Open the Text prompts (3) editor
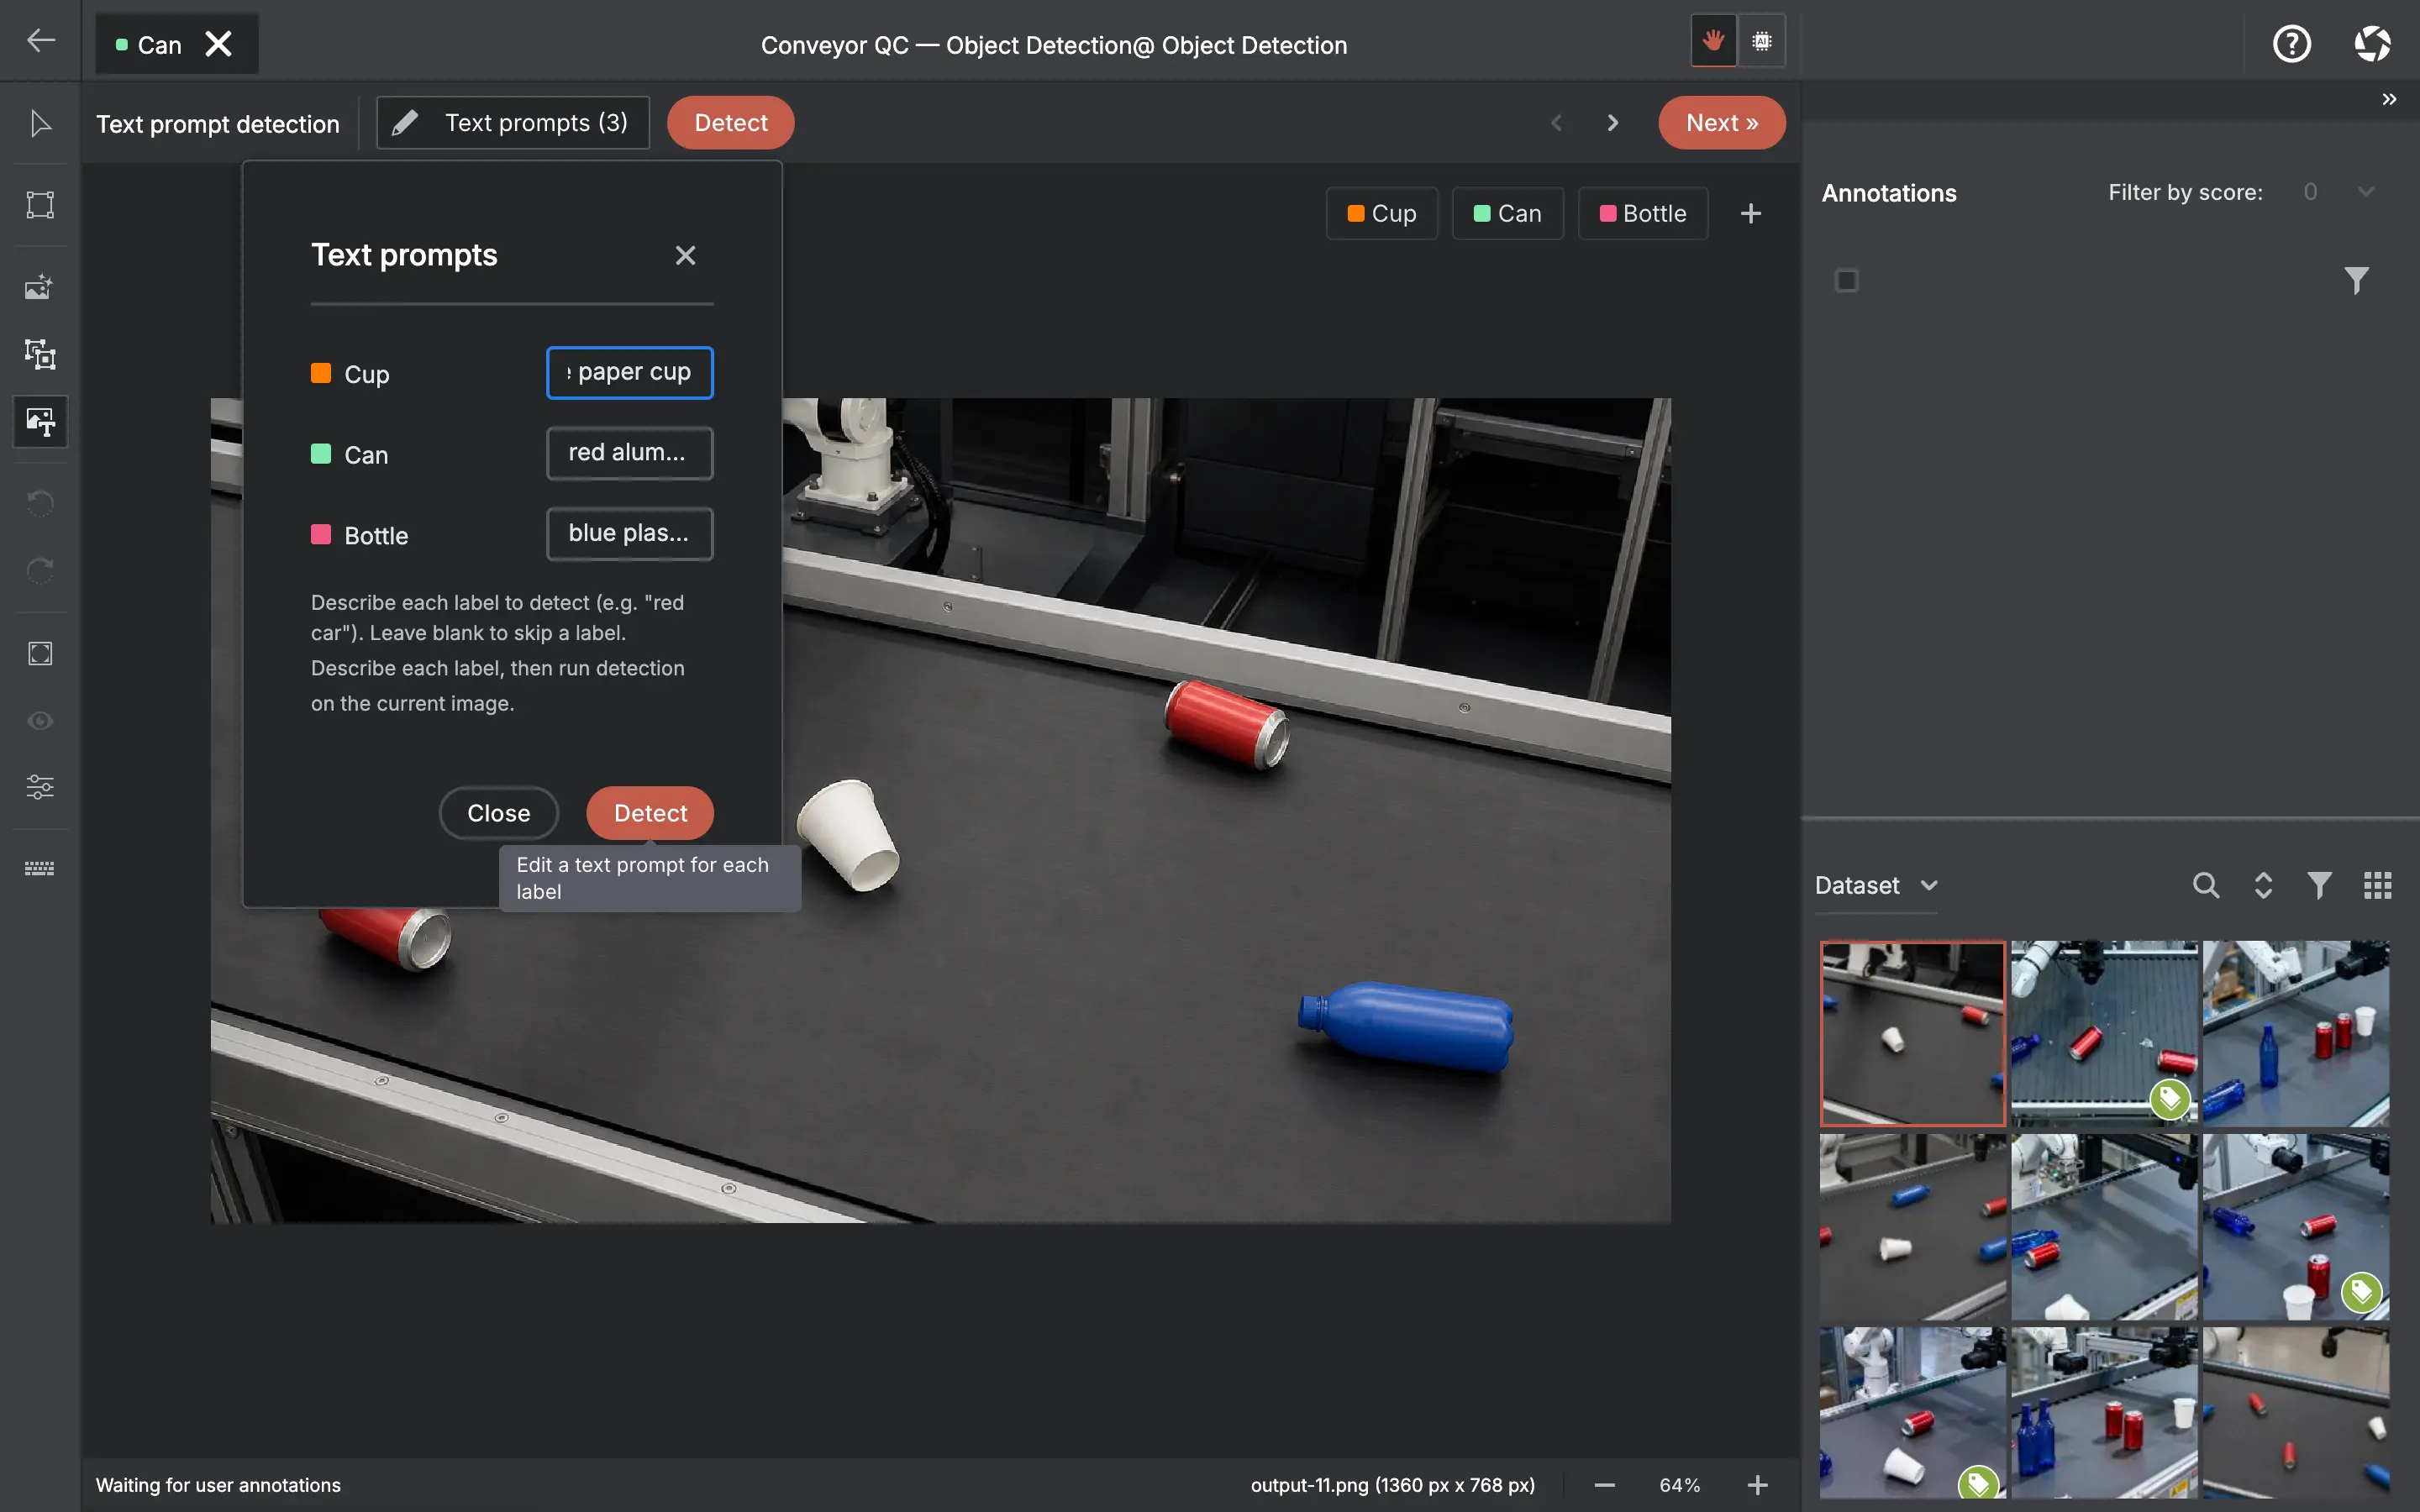Screen dimensions: 2420x1512 [513, 123]
